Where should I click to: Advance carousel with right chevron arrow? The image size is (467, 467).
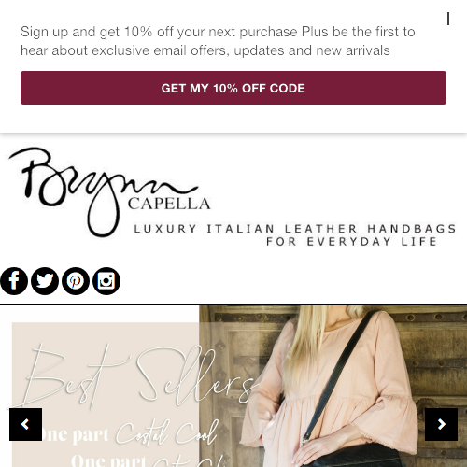pos(441,424)
